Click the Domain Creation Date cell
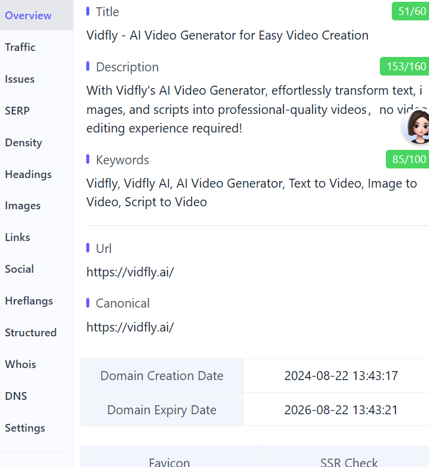The width and height of the screenshot is (429, 467). click(162, 375)
